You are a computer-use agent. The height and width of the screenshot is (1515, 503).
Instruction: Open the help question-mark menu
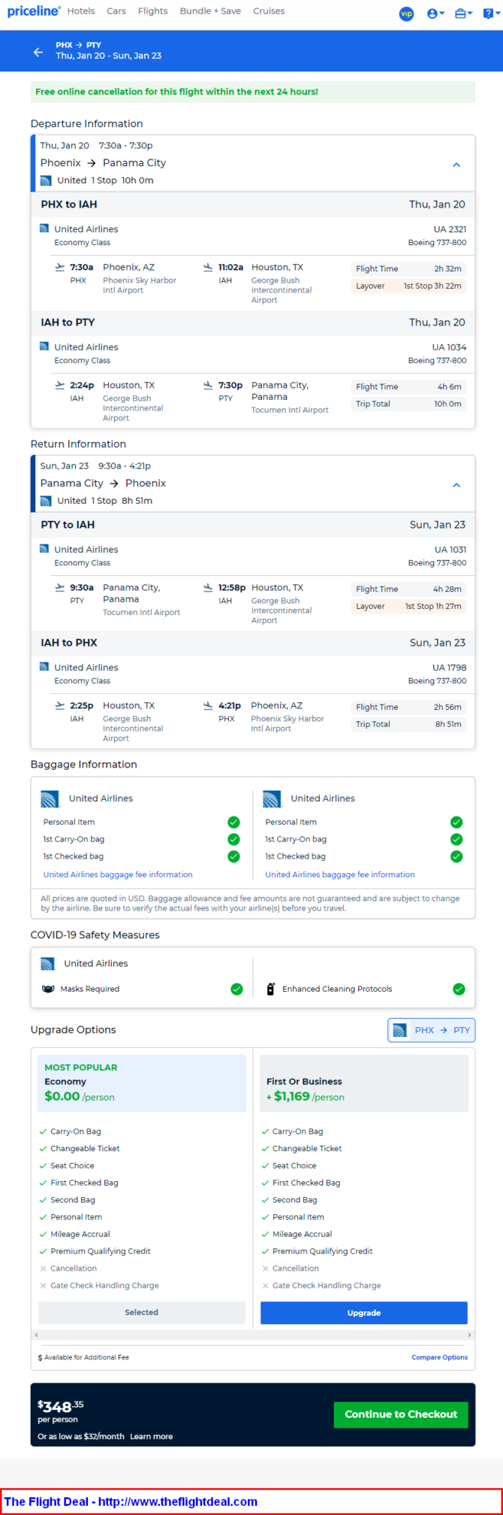(491, 14)
